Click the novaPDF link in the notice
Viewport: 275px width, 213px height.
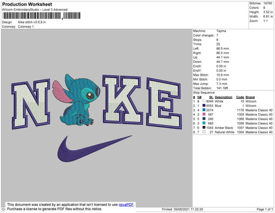point(126,205)
